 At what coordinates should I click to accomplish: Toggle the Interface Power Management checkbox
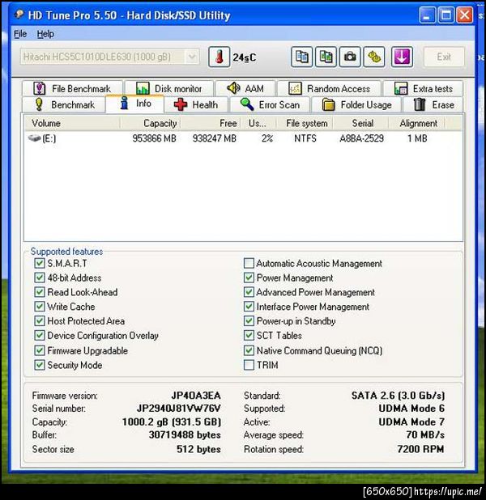coord(249,307)
